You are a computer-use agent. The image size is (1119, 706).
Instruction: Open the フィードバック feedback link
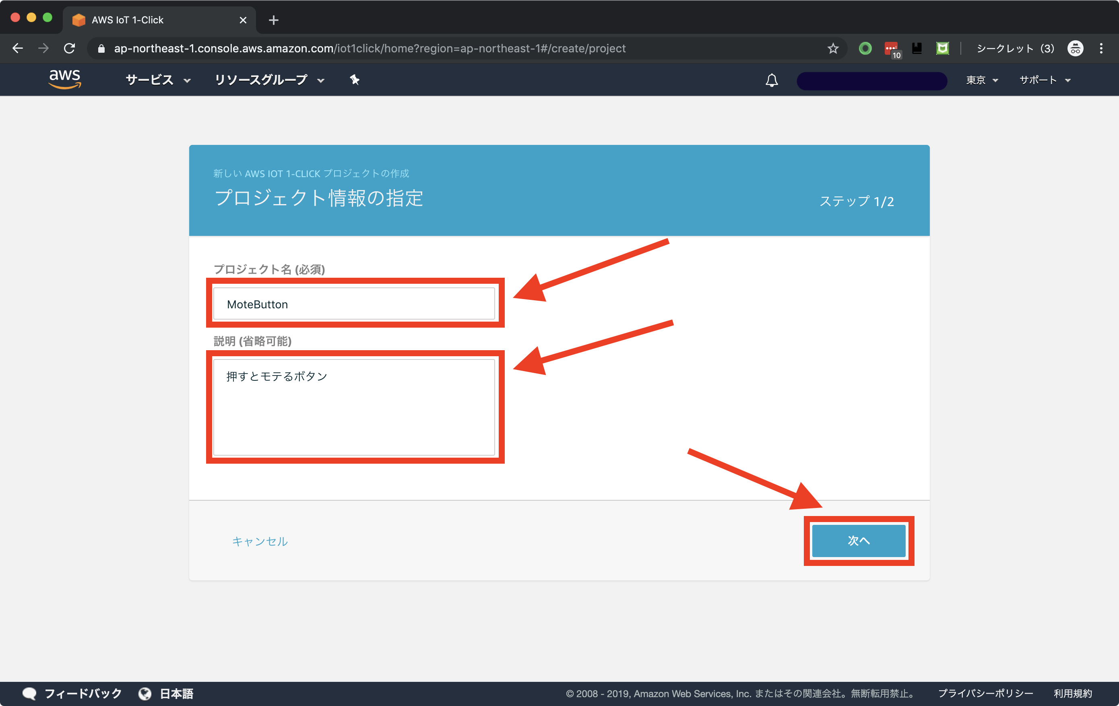click(x=83, y=694)
